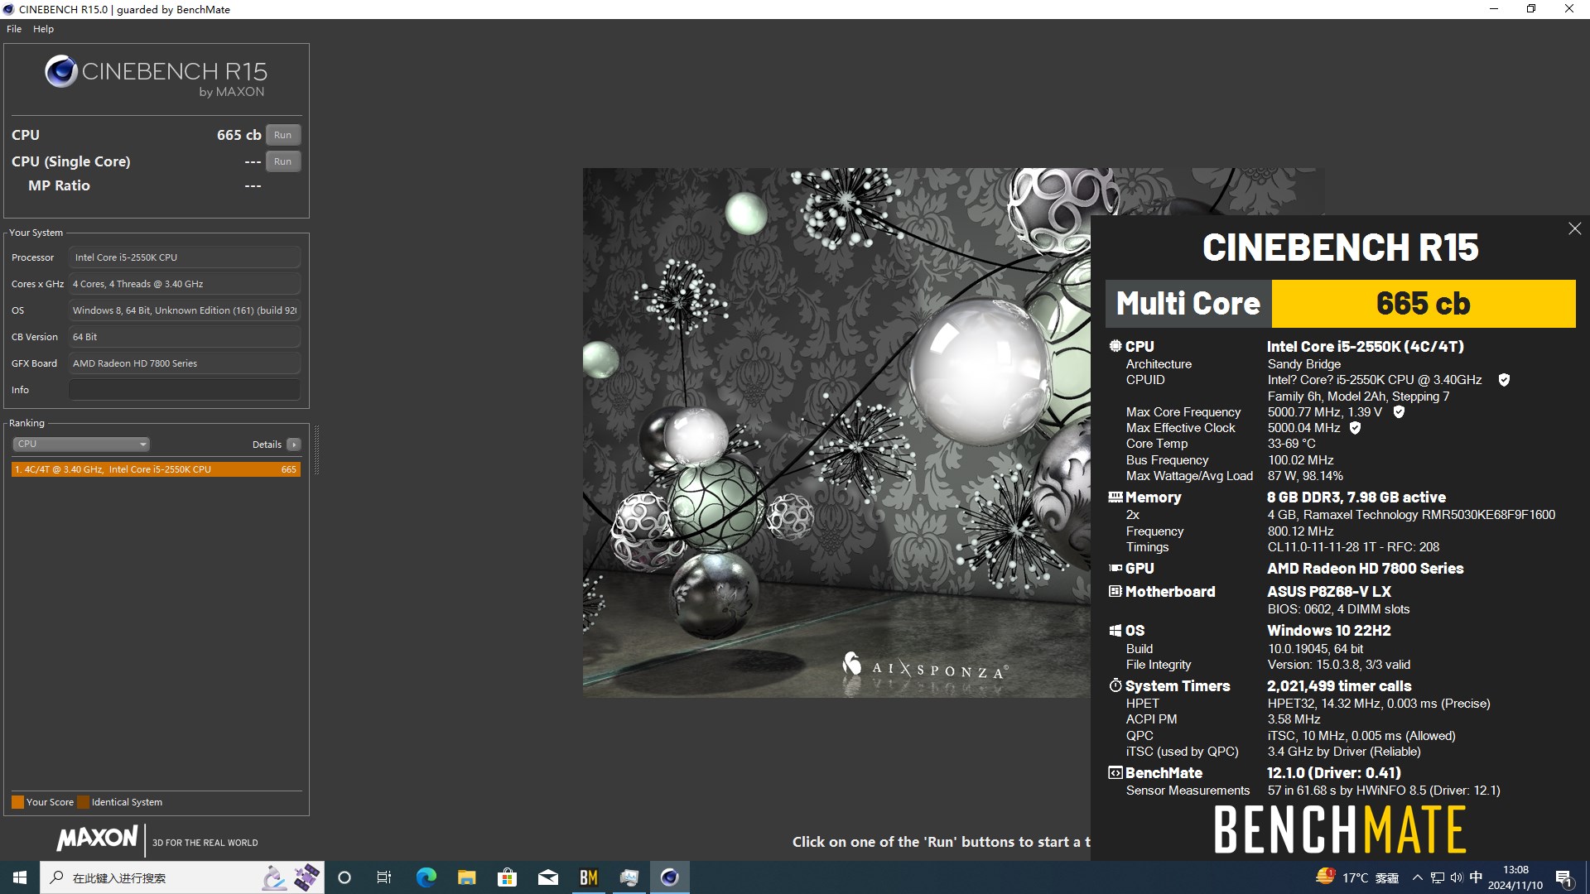Click the Cinebench logo sphere icon
Viewport: 1590px width, 894px height.
(60, 72)
